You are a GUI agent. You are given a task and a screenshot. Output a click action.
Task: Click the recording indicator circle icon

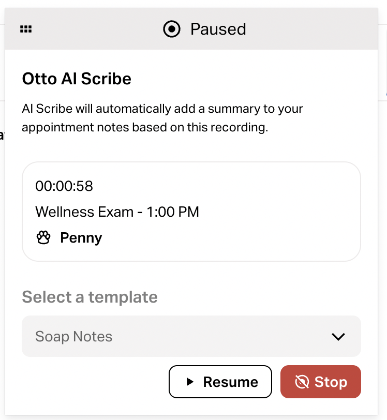click(172, 29)
